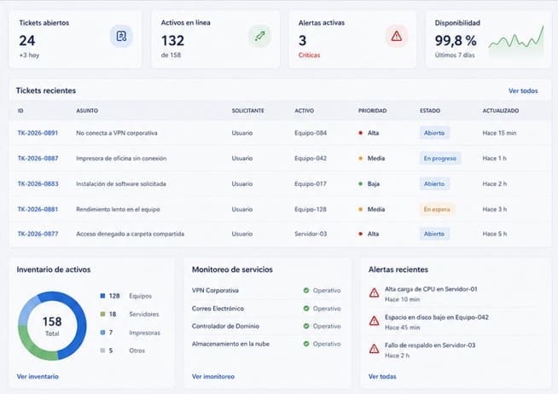Click warning icon for Fallo de respaldo alert
This screenshot has height=394, width=558.
374,349
